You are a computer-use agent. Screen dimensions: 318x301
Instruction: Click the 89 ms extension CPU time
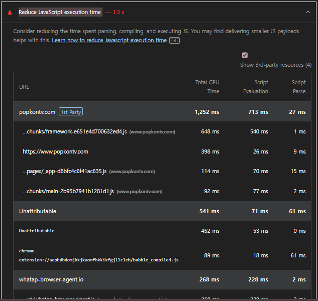point(211,255)
